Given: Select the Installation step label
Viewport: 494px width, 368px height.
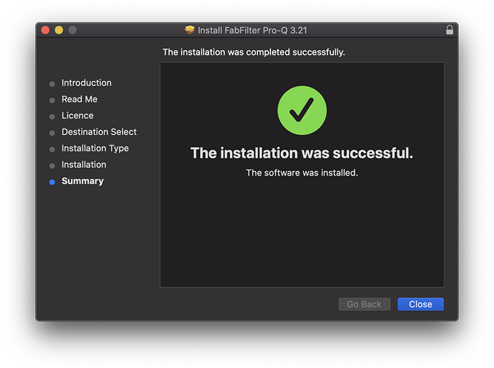Looking at the screenshot, I should pyautogui.click(x=84, y=165).
